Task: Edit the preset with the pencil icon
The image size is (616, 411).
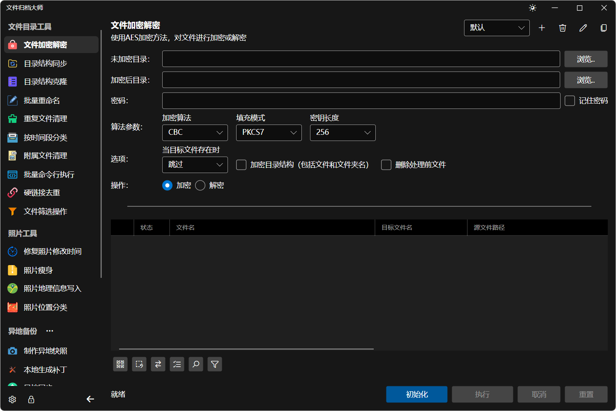Action: [x=583, y=28]
